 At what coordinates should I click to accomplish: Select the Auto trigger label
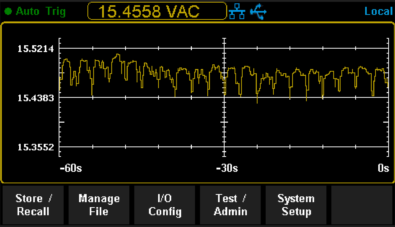click(28, 11)
